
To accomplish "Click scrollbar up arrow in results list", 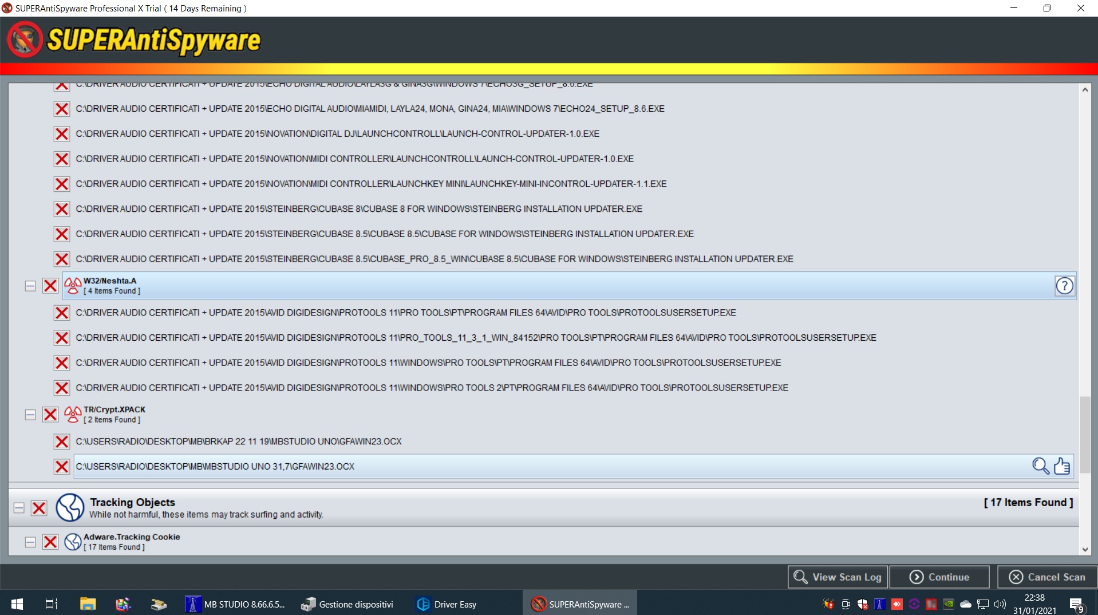I will [x=1085, y=89].
